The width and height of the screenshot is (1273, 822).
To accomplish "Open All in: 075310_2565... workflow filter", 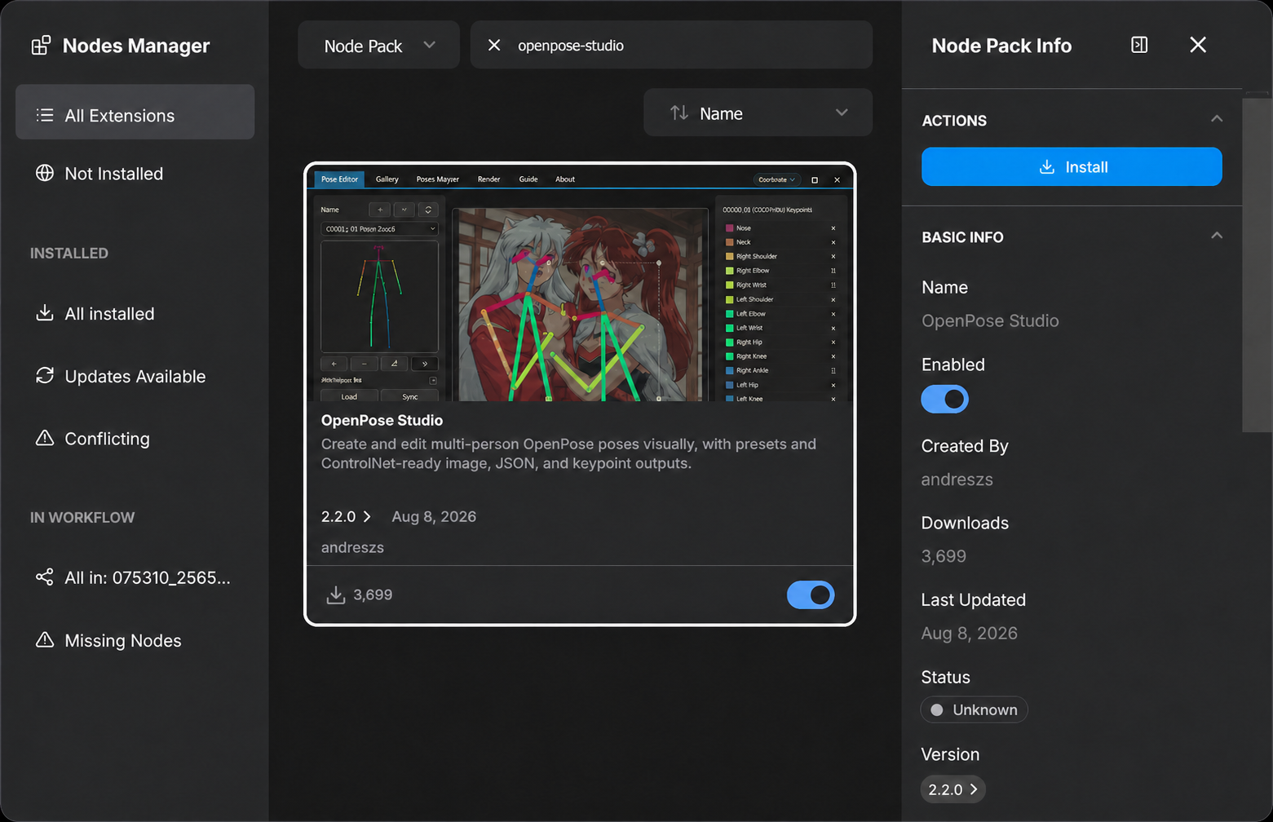I will point(135,578).
